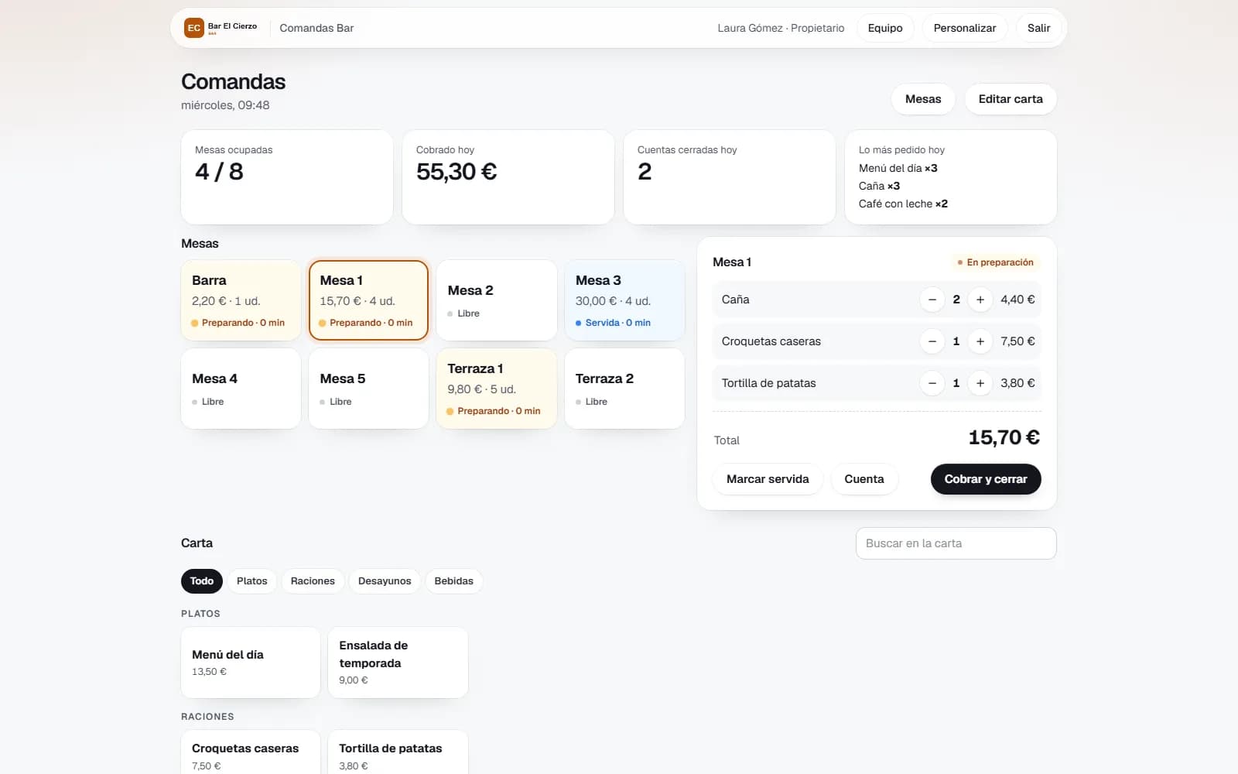The width and height of the screenshot is (1238, 774).
Task: Select the free Terraza 2 card
Action: click(624, 389)
